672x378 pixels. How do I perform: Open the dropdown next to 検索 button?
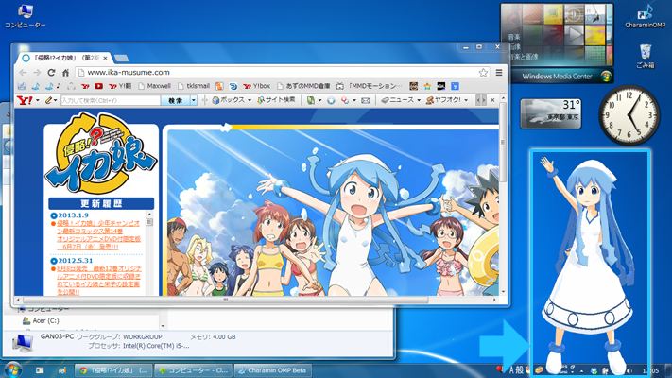pyautogui.click(x=194, y=100)
